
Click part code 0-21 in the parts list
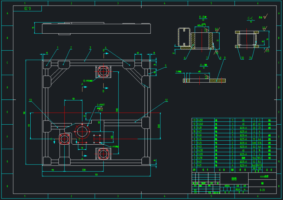[199, 165]
